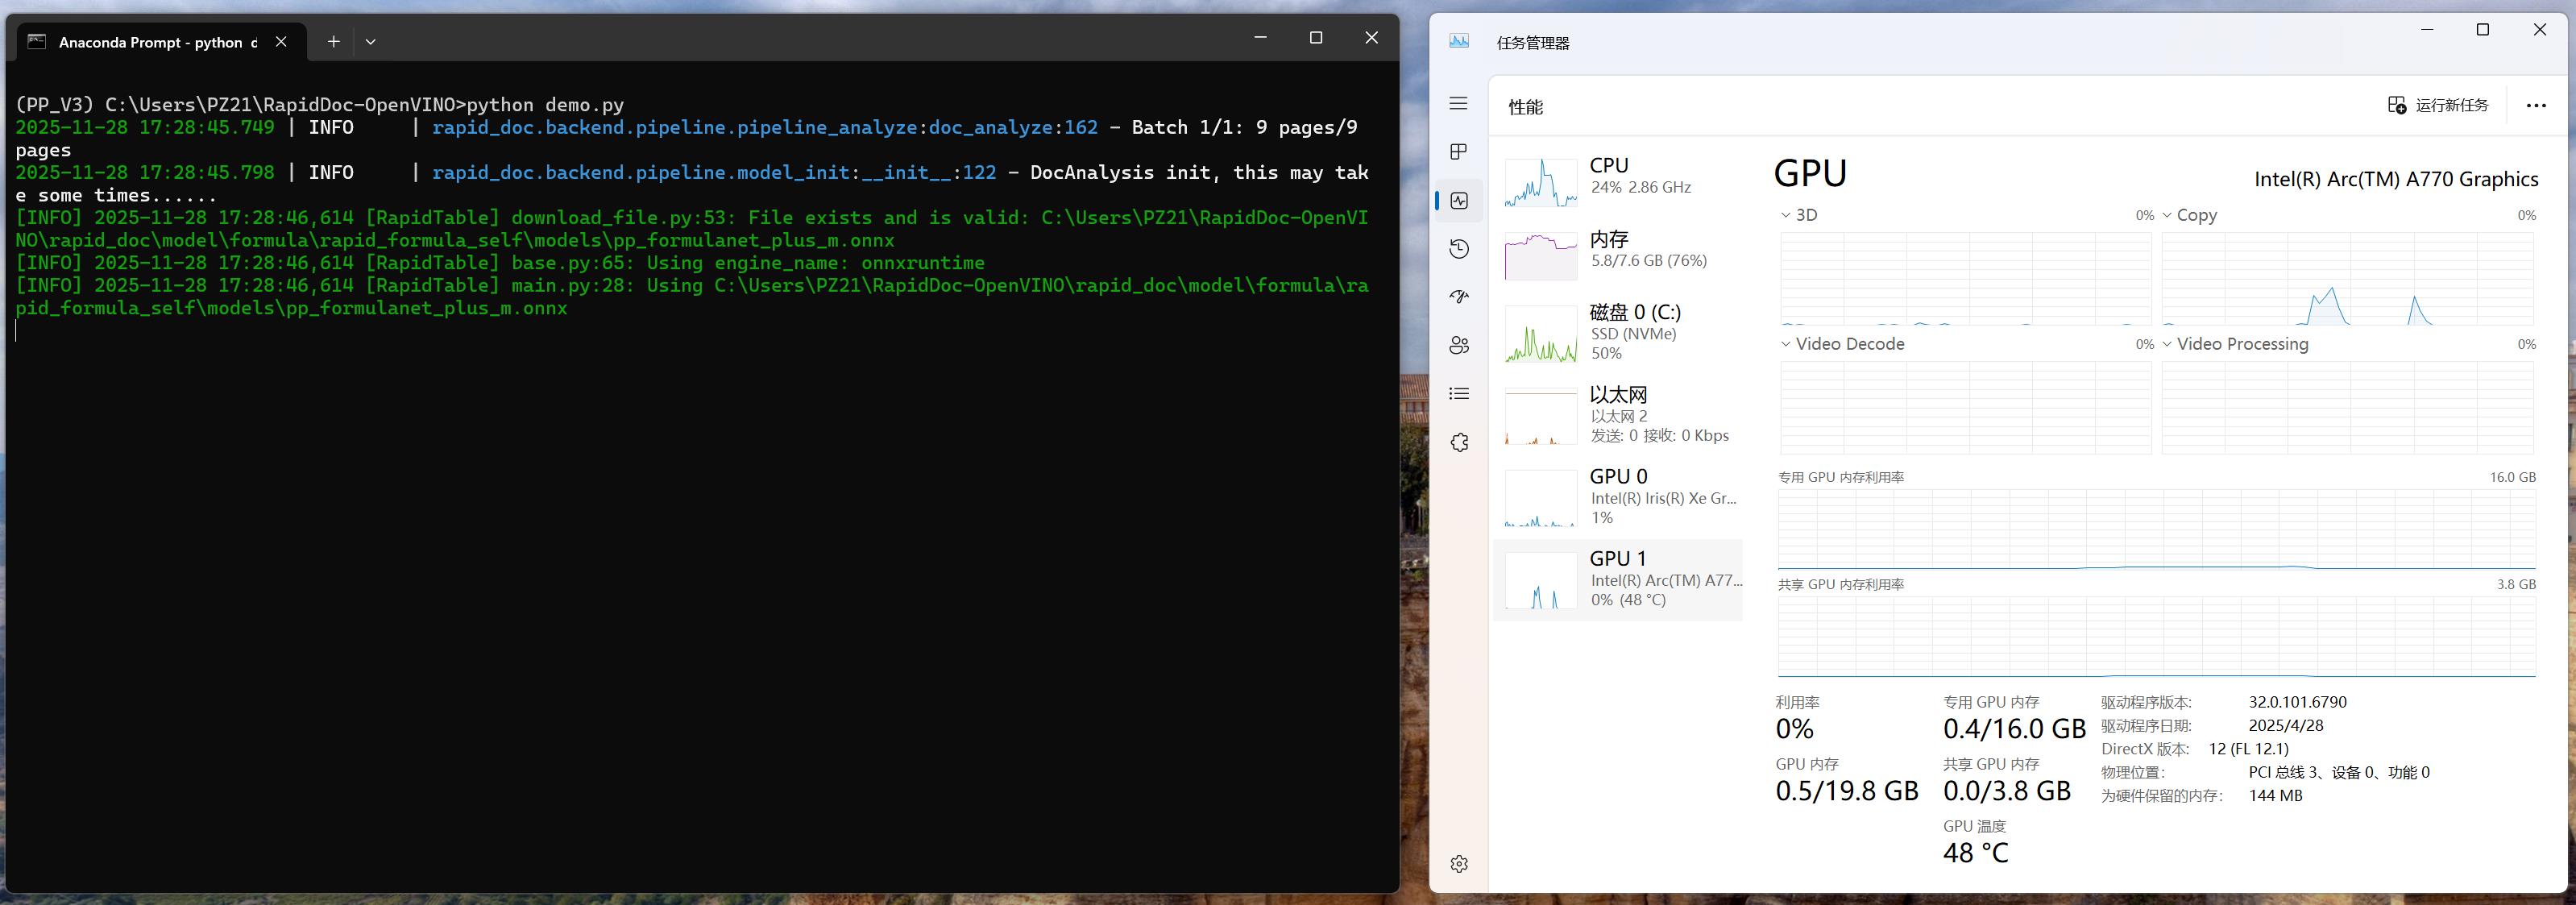Open terminal new tab dropdown arrow

click(371, 42)
